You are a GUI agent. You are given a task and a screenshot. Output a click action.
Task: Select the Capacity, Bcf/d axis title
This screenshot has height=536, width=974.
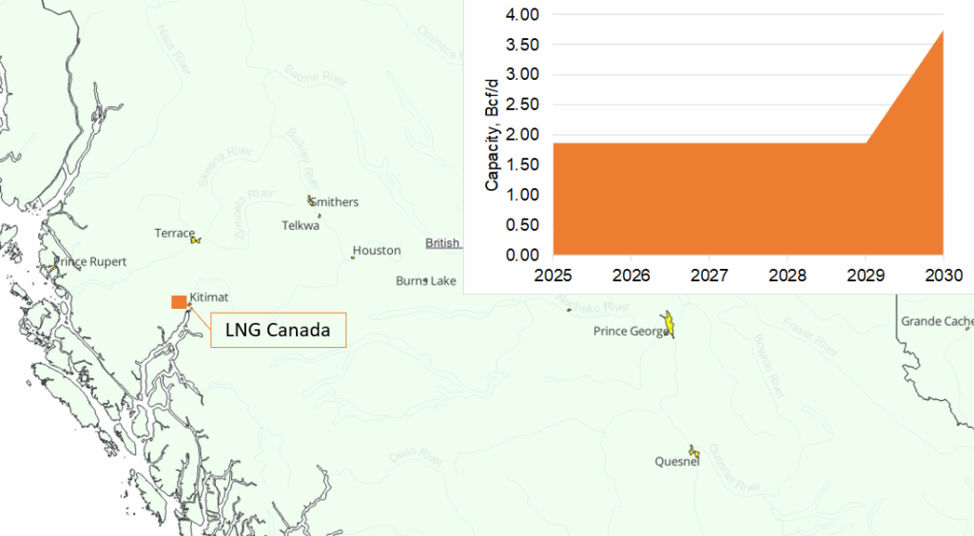click(x=493, y=135)
